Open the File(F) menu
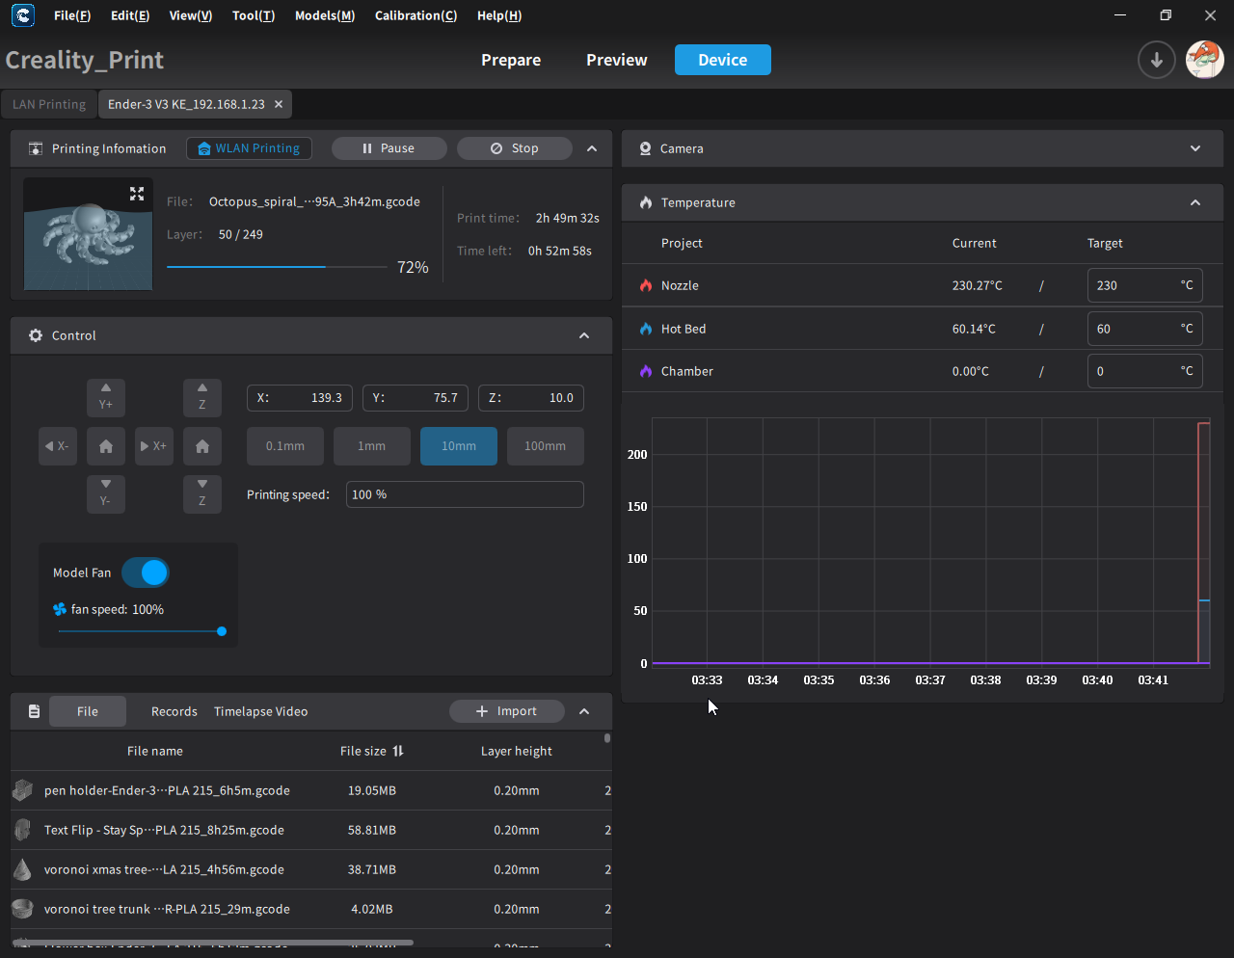Viewport: 1234px width, 958px height. pyautogui.click(x=72, y=15)
